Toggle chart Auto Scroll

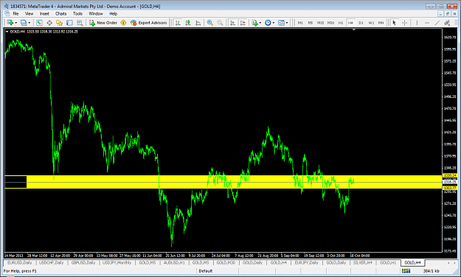[232, 23]
